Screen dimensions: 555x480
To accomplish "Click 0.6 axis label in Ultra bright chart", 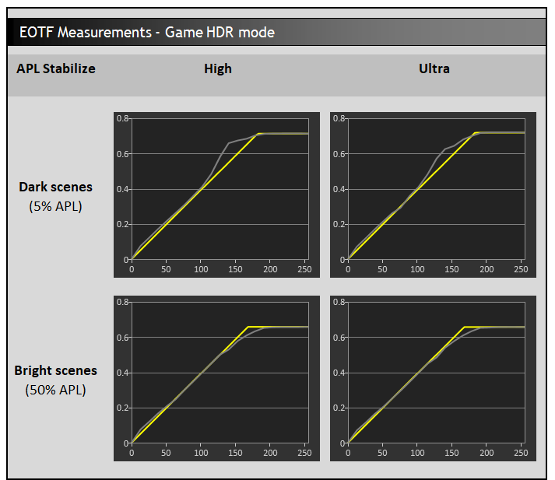I will (339, 338).
